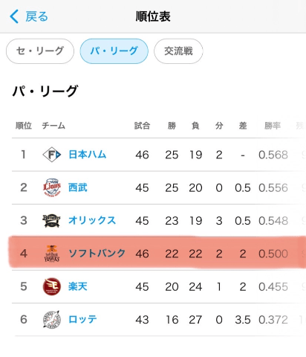Click the Nippon-Ham Fighters team logo
306x357 pixels.
51,155
